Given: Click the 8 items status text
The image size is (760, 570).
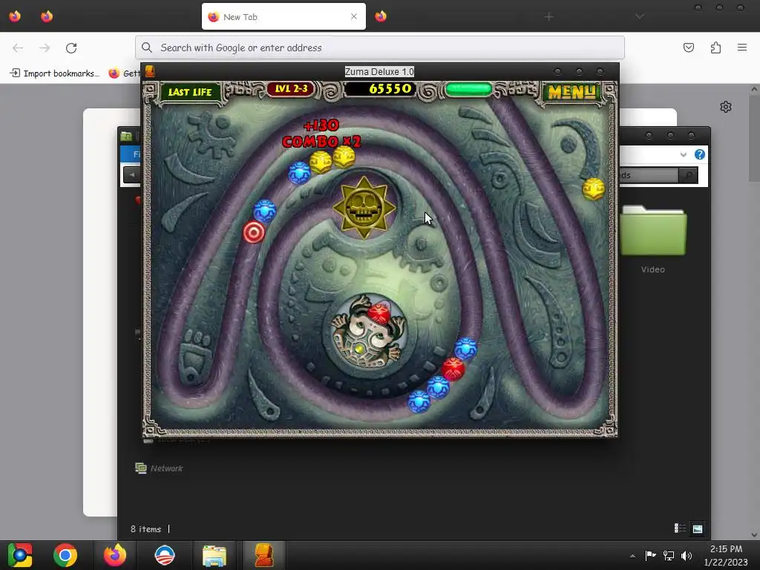Looking at the screenshot, I should (145, 528).
